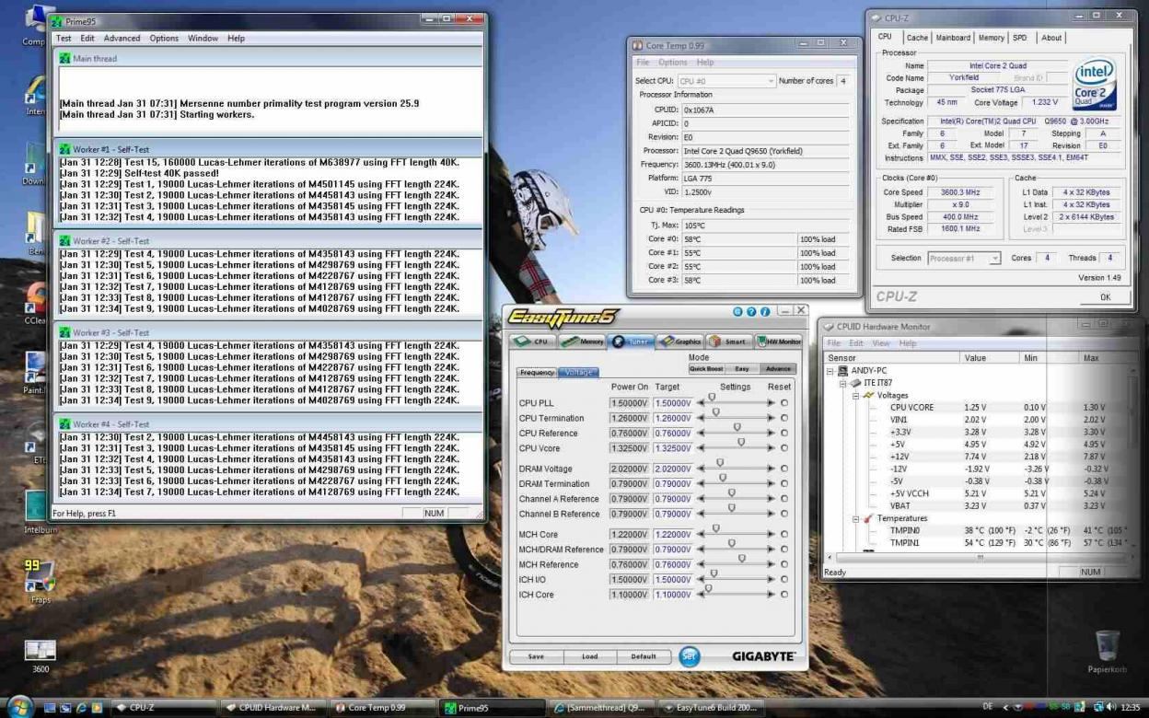Click the CPU Vcore slider increase arrow
Image resolution: width=1149 pixels, height=718 pixels.
[x=771, y=448]
